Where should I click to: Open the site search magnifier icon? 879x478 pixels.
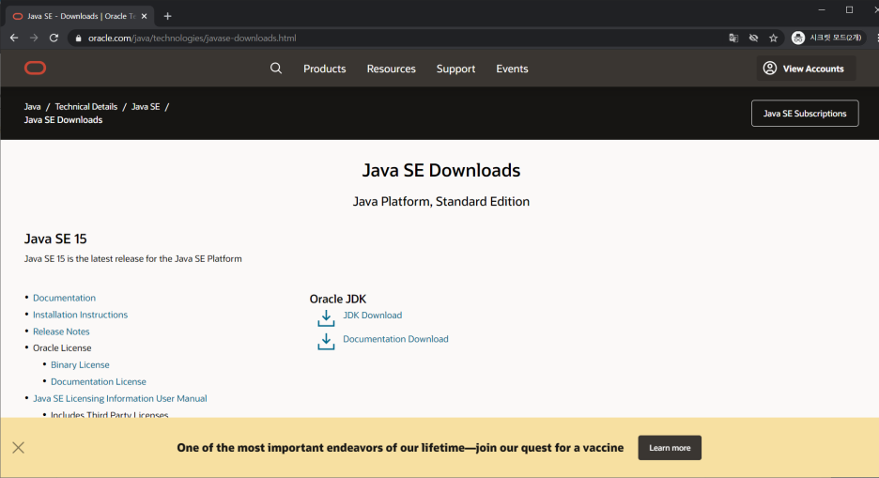click(x=276, y=69)
